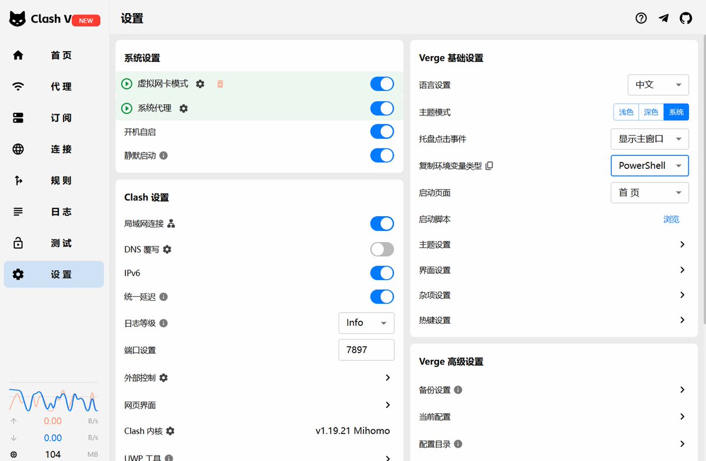Open the 启动页面 dropdown

coord(650,193)
